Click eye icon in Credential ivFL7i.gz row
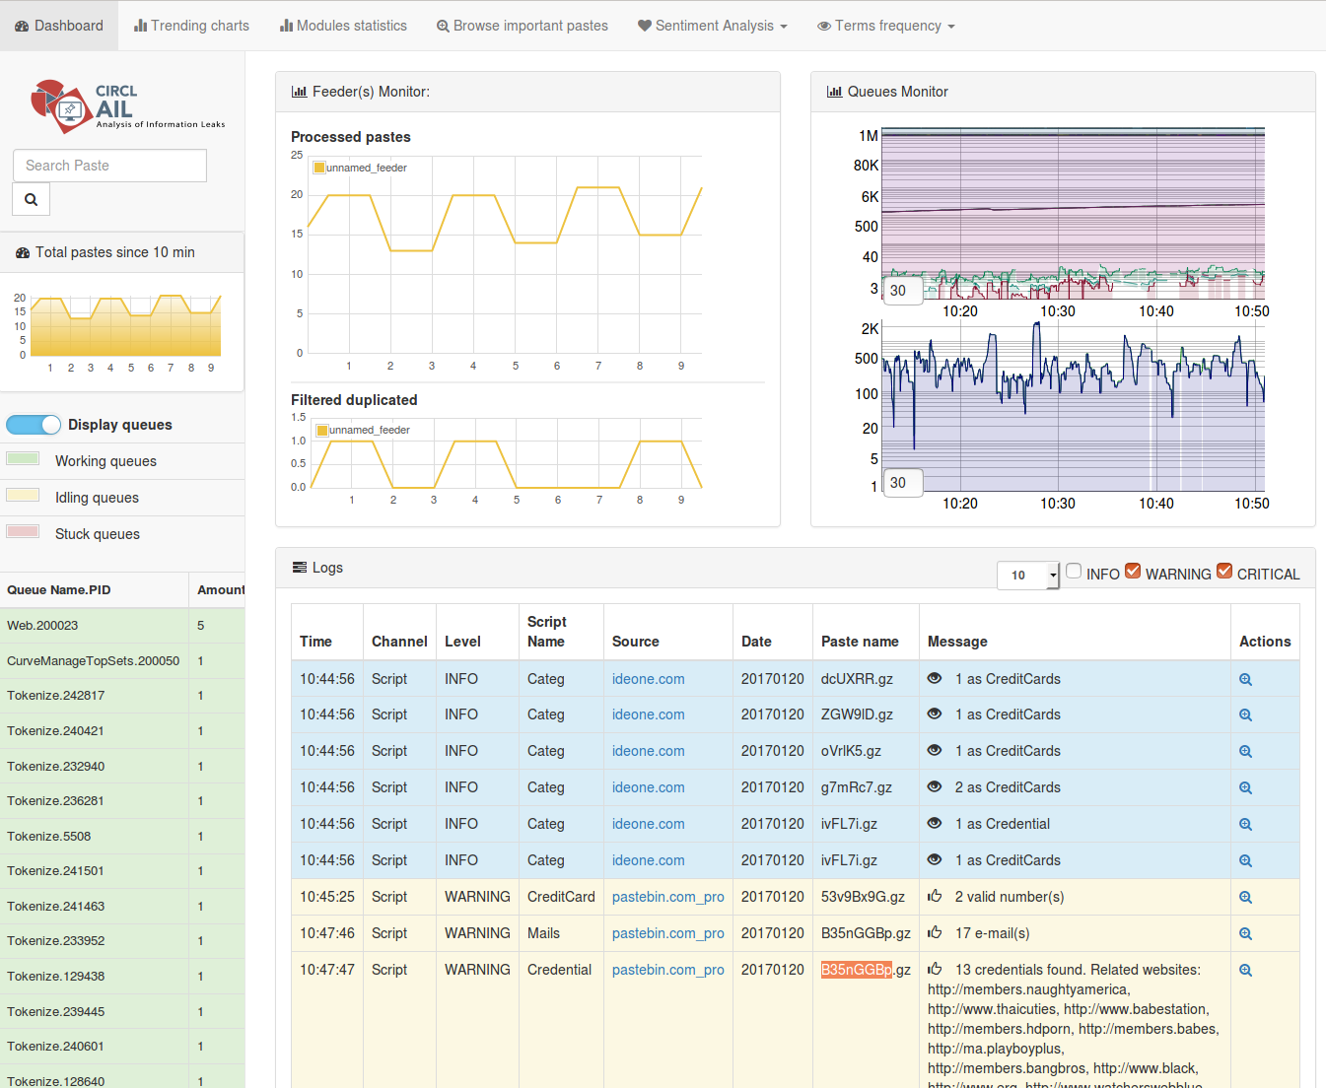The width and height of the screenshot is (1326, 1088). click(935, 823)
